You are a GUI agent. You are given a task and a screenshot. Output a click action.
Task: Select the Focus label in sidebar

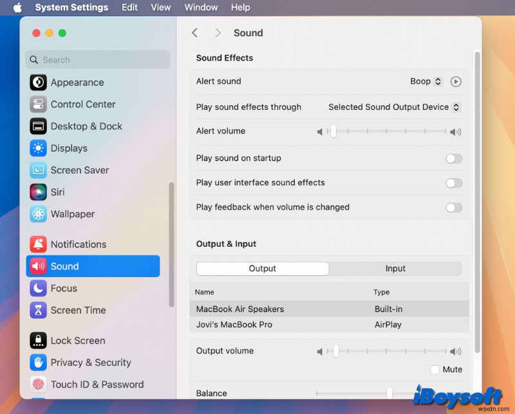(64, 288)
